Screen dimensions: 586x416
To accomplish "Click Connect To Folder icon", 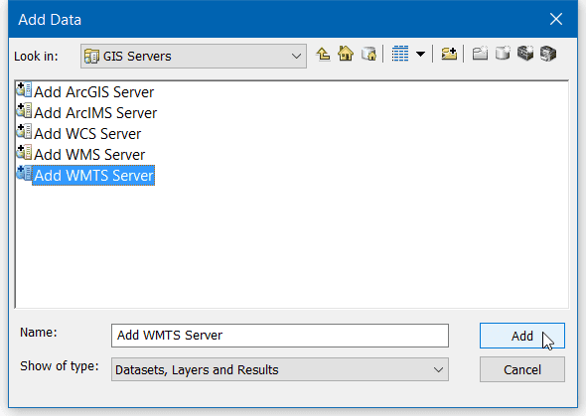I will coord(449,55).
